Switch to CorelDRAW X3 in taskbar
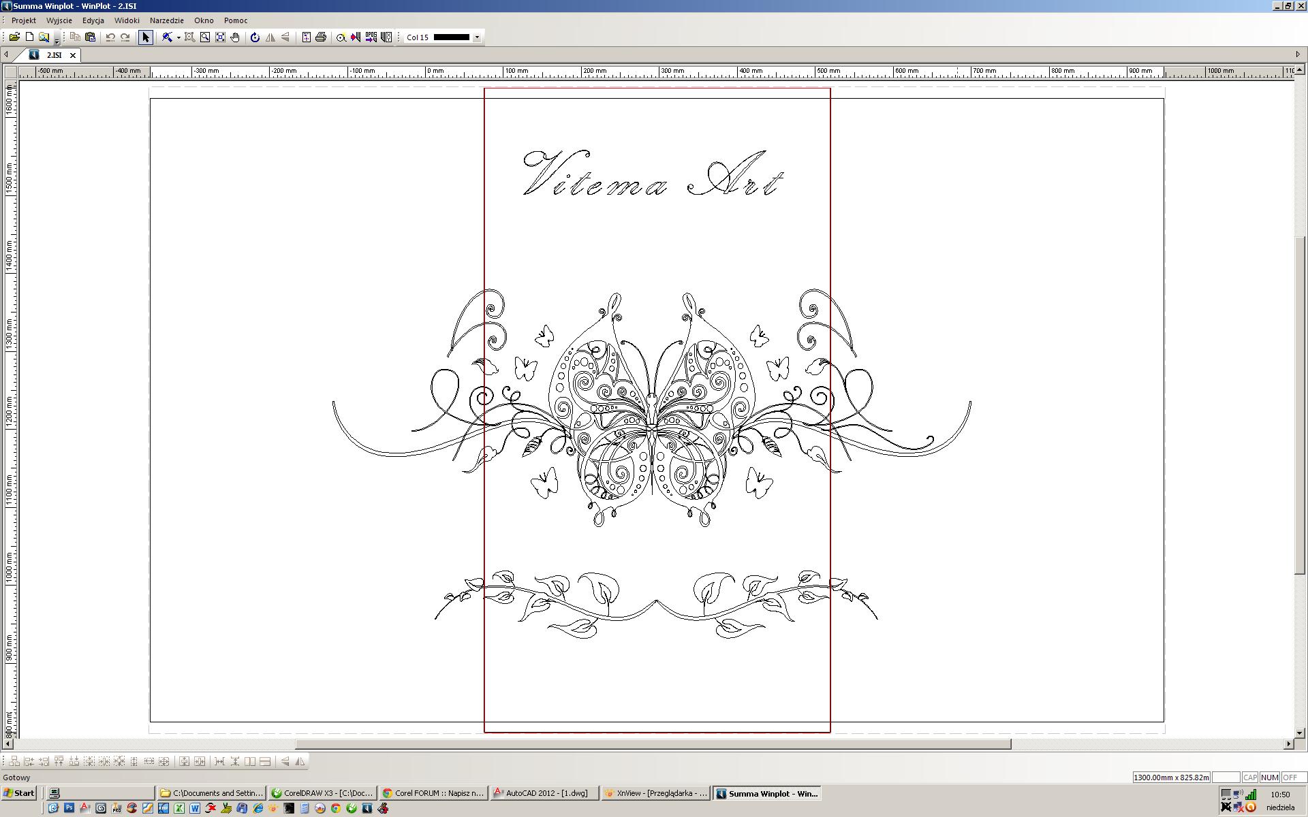The image size is (1308, 817). [323, 793]
